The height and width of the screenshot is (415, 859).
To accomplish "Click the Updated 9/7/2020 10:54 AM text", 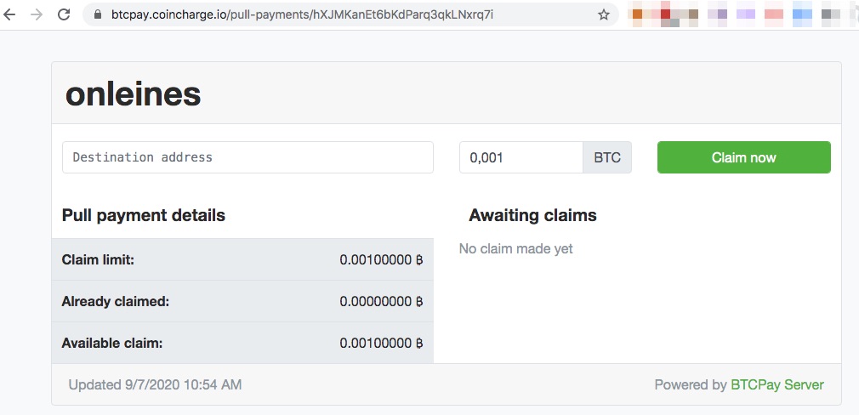I will 155,385.
